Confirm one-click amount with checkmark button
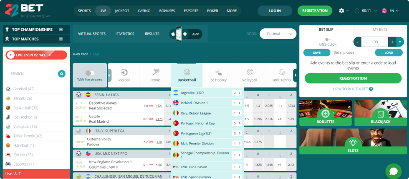This screenshot has height=179, width=409. (400, 42)
